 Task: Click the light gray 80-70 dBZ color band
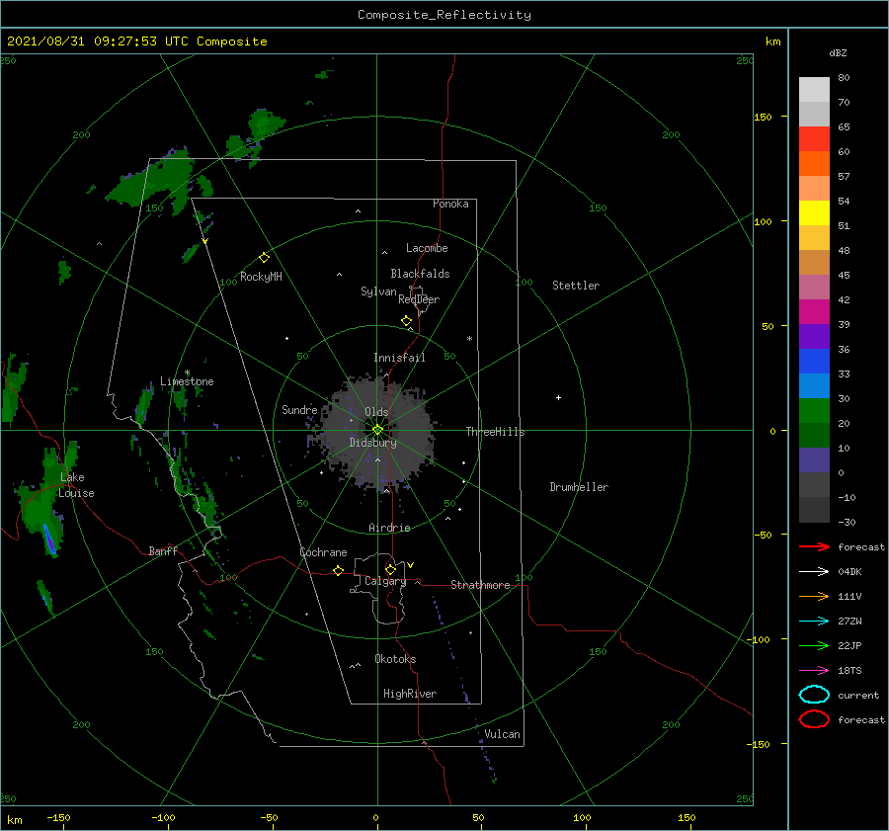814,90
